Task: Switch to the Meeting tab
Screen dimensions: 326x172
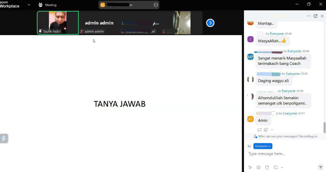Action: pyautogui.click(x=47, y=5)
